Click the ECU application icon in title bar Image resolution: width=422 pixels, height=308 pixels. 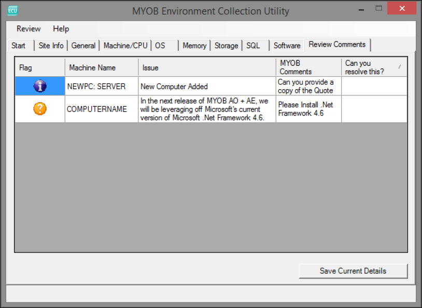[x=13, y=11]
